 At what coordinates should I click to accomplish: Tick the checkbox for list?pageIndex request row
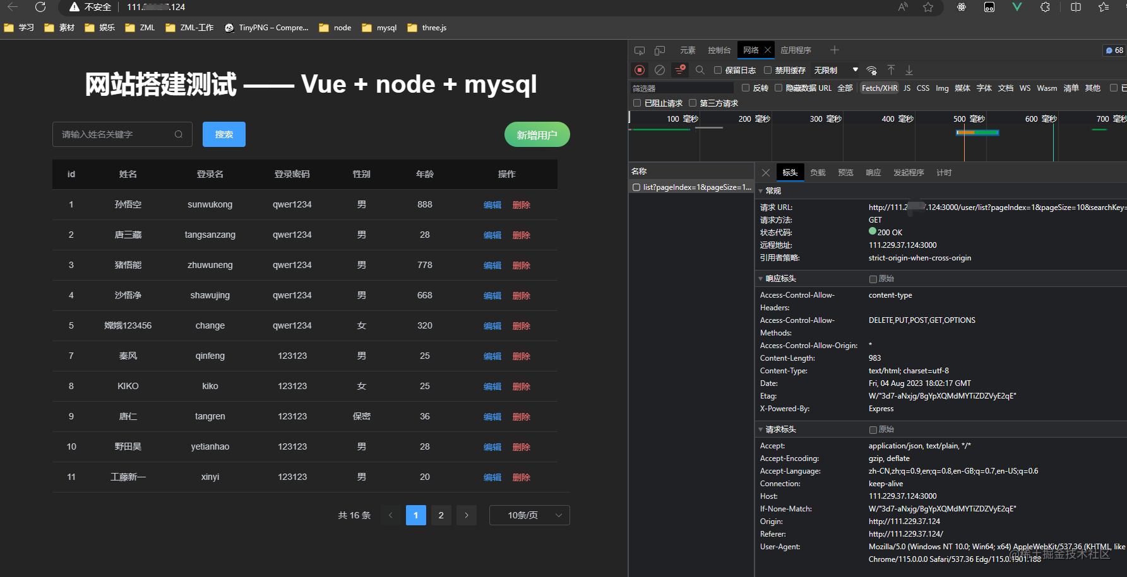pyautogui.click(x=636, y=187)
